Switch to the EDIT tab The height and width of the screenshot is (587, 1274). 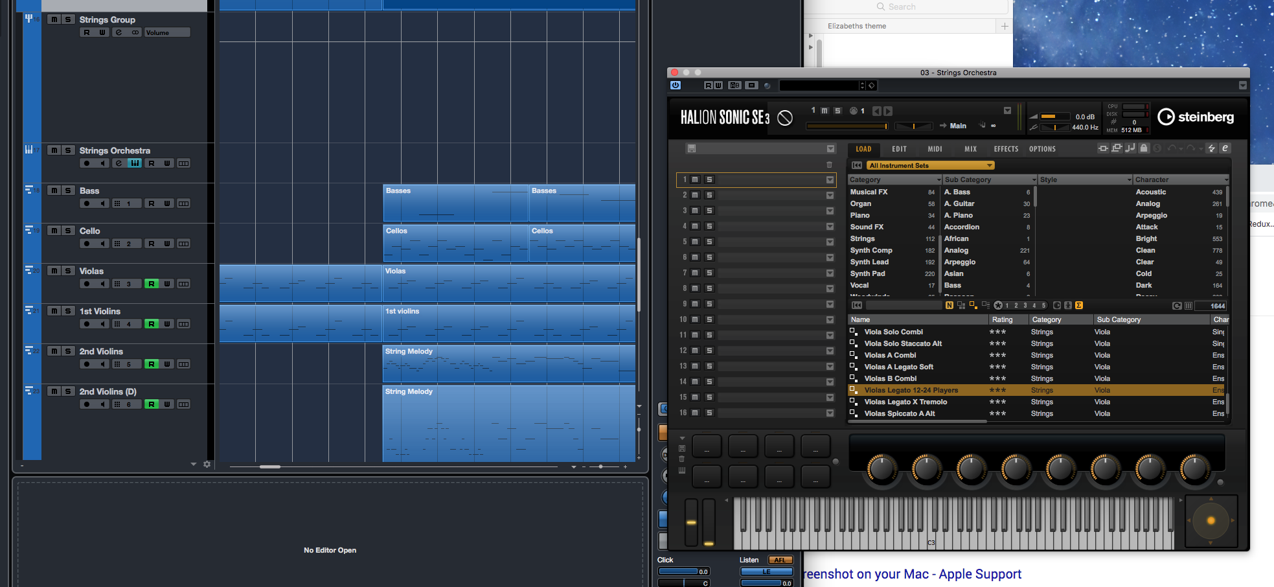pos(899,149)
